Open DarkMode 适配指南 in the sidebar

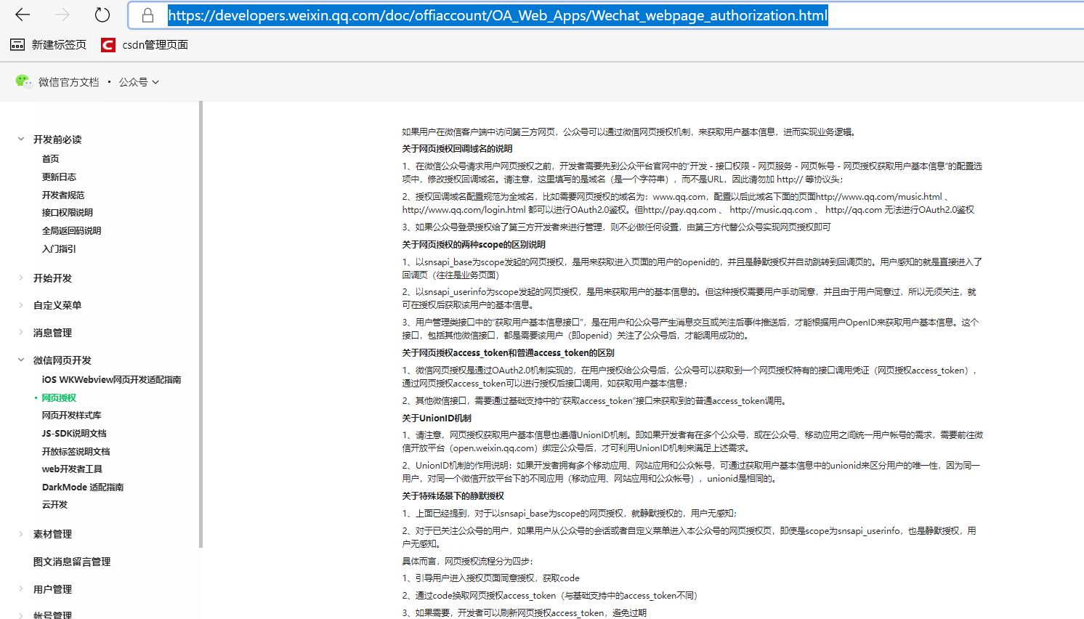[x=83, y=487]
